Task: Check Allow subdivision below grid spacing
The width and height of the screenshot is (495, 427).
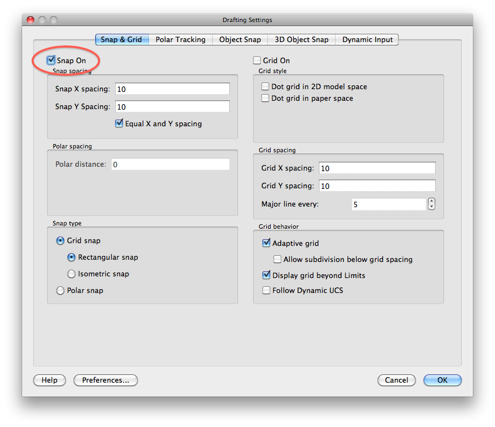Action: (x=277, y=259)
